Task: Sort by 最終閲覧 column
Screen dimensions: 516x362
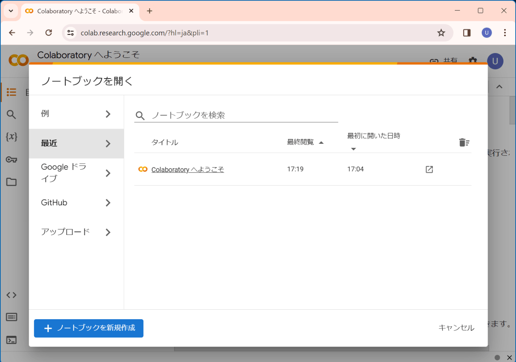Action: 305,142
